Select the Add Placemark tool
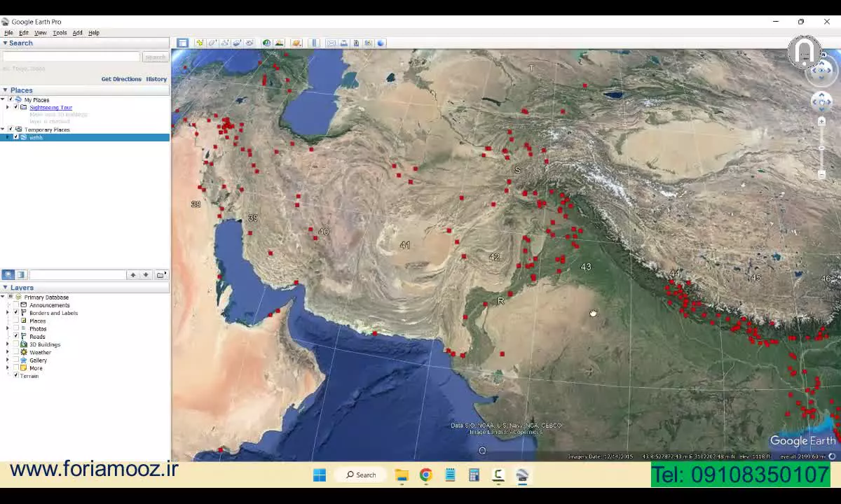This screenshot has width=841, height=504. 200,43
